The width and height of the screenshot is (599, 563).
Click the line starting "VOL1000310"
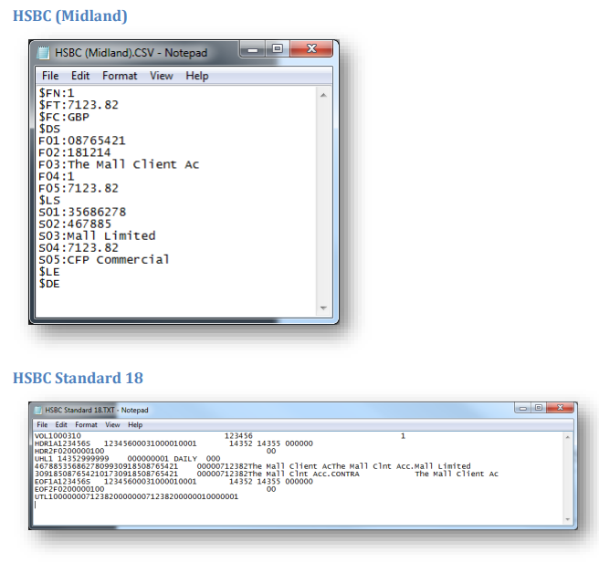coord(220,436)
